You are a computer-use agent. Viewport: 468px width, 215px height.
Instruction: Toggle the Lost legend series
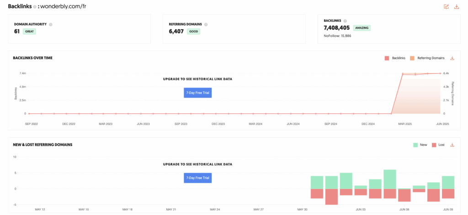[x=438, y=145]
